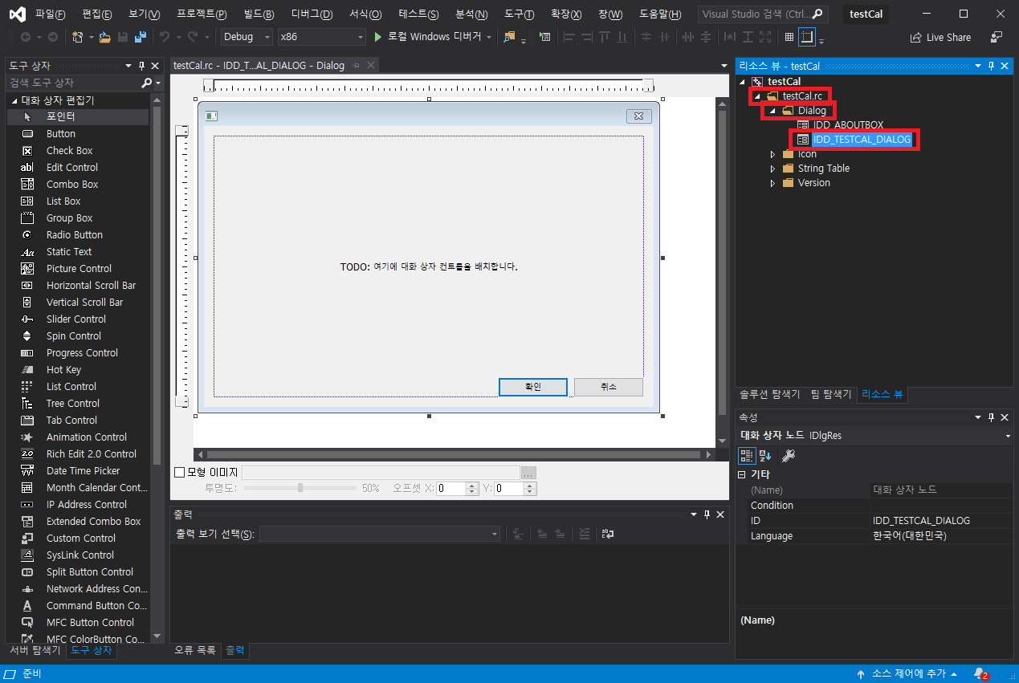Pin the Properties panel open
Screen dimensions: 1019x683
click(x=990, y=417)
